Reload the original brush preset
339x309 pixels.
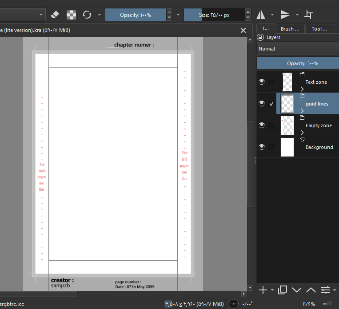click(87, 15)
